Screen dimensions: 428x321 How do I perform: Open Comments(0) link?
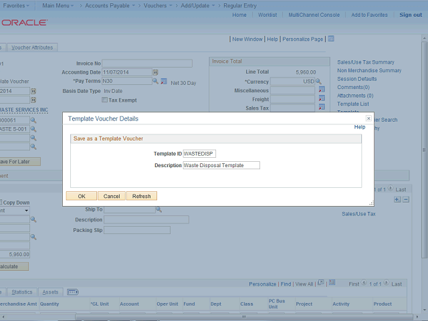(x=353, y=87)
